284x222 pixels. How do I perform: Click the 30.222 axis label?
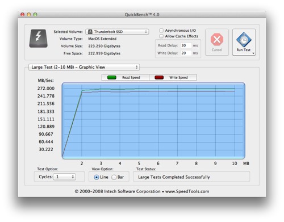(x=46, y=149)
